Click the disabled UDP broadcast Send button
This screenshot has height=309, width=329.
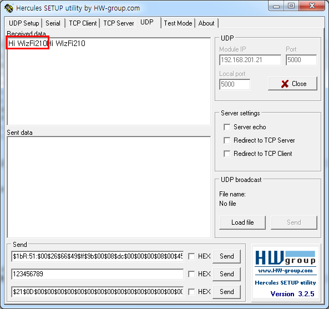coord(294,222)
